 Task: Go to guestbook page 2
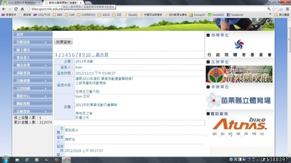click(60, 55)
